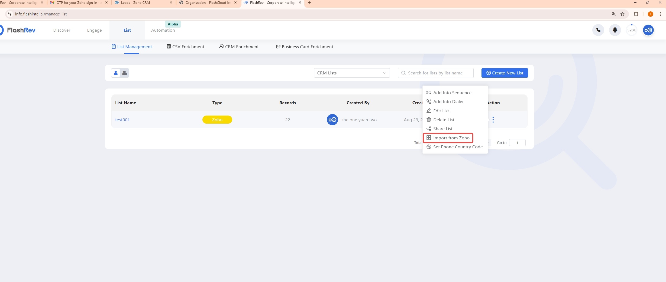Click the Created By column header
666x282 pixels.
click(x=358, y=103)
